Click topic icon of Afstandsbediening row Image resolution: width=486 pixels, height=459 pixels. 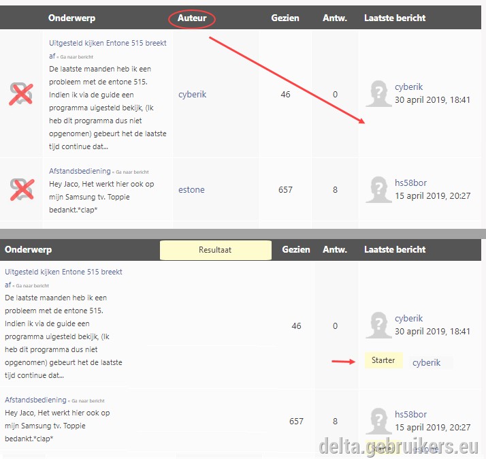[22, 189]
